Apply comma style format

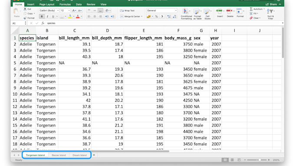point(162,16)
